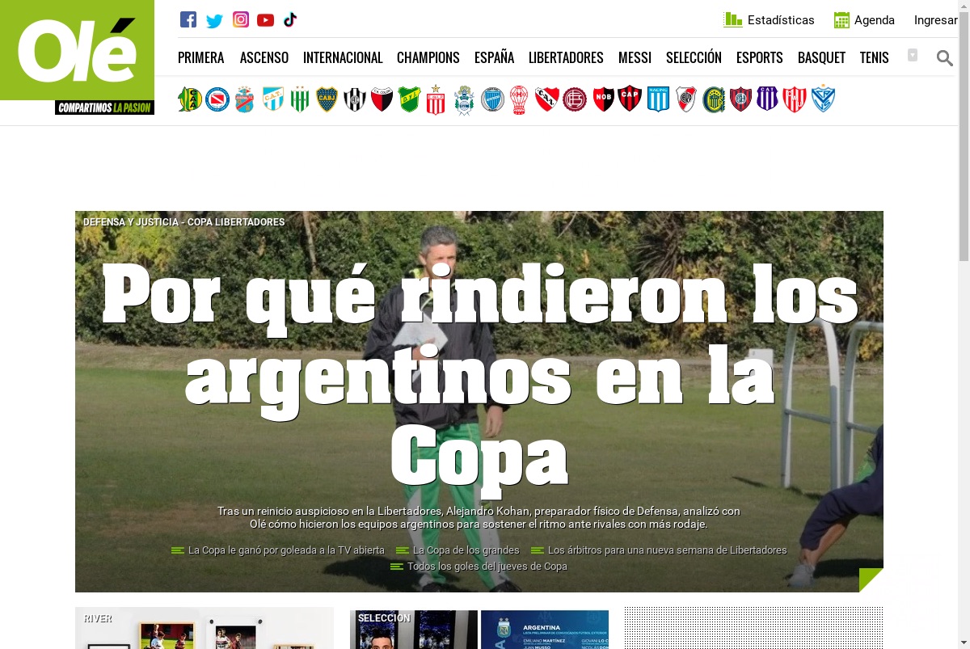970x649 pixels.
Task: Open Olé's Twitter profile
Action: [214, 21]
